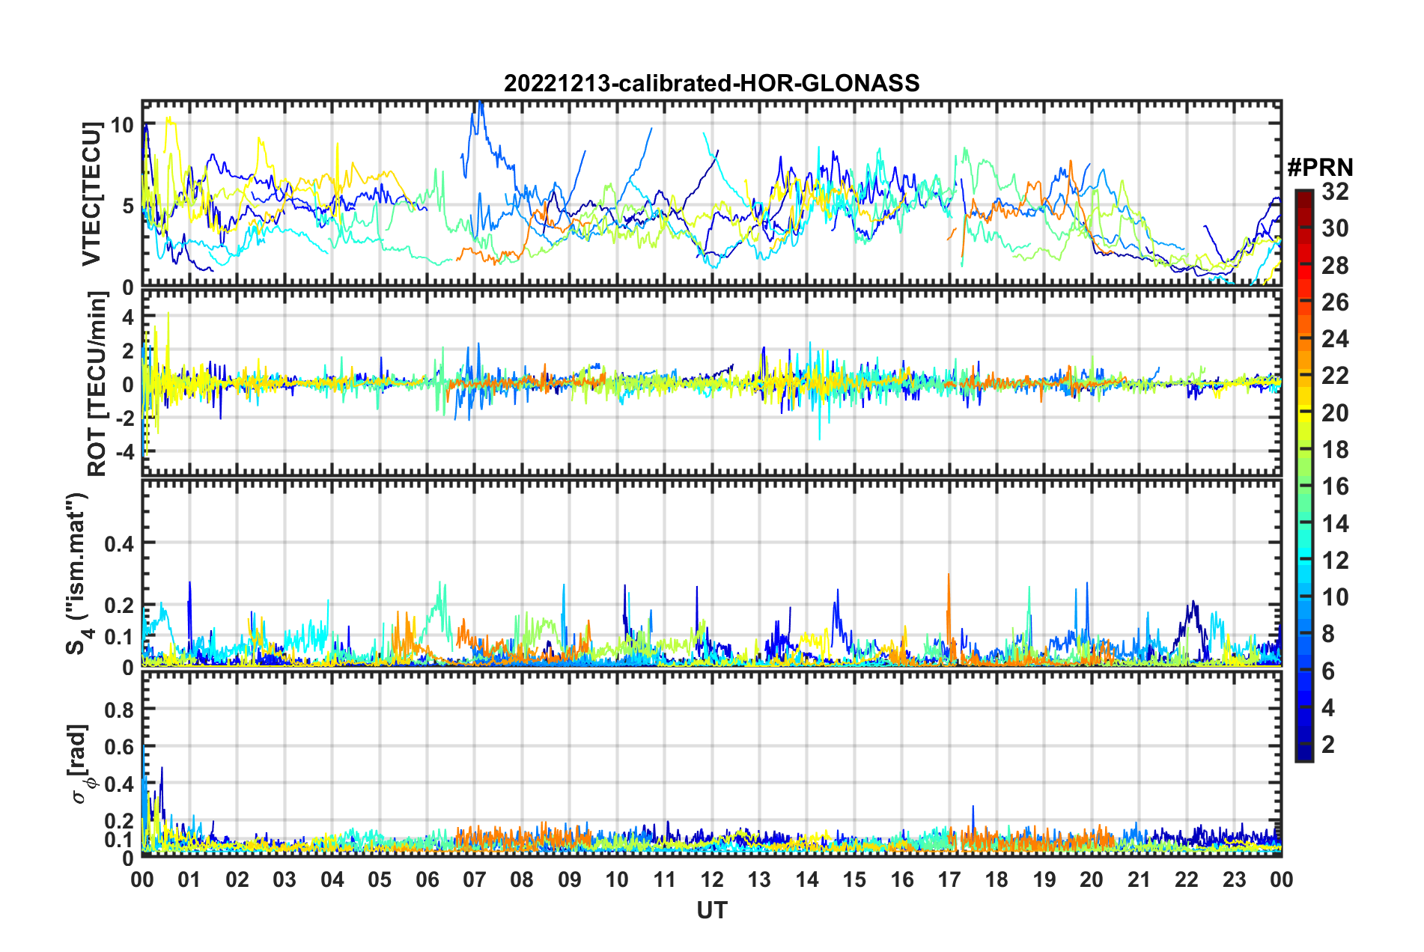Click the x-axis tick label 18
This screenshot has width=1424, height=952.
(x=997, y=879)
